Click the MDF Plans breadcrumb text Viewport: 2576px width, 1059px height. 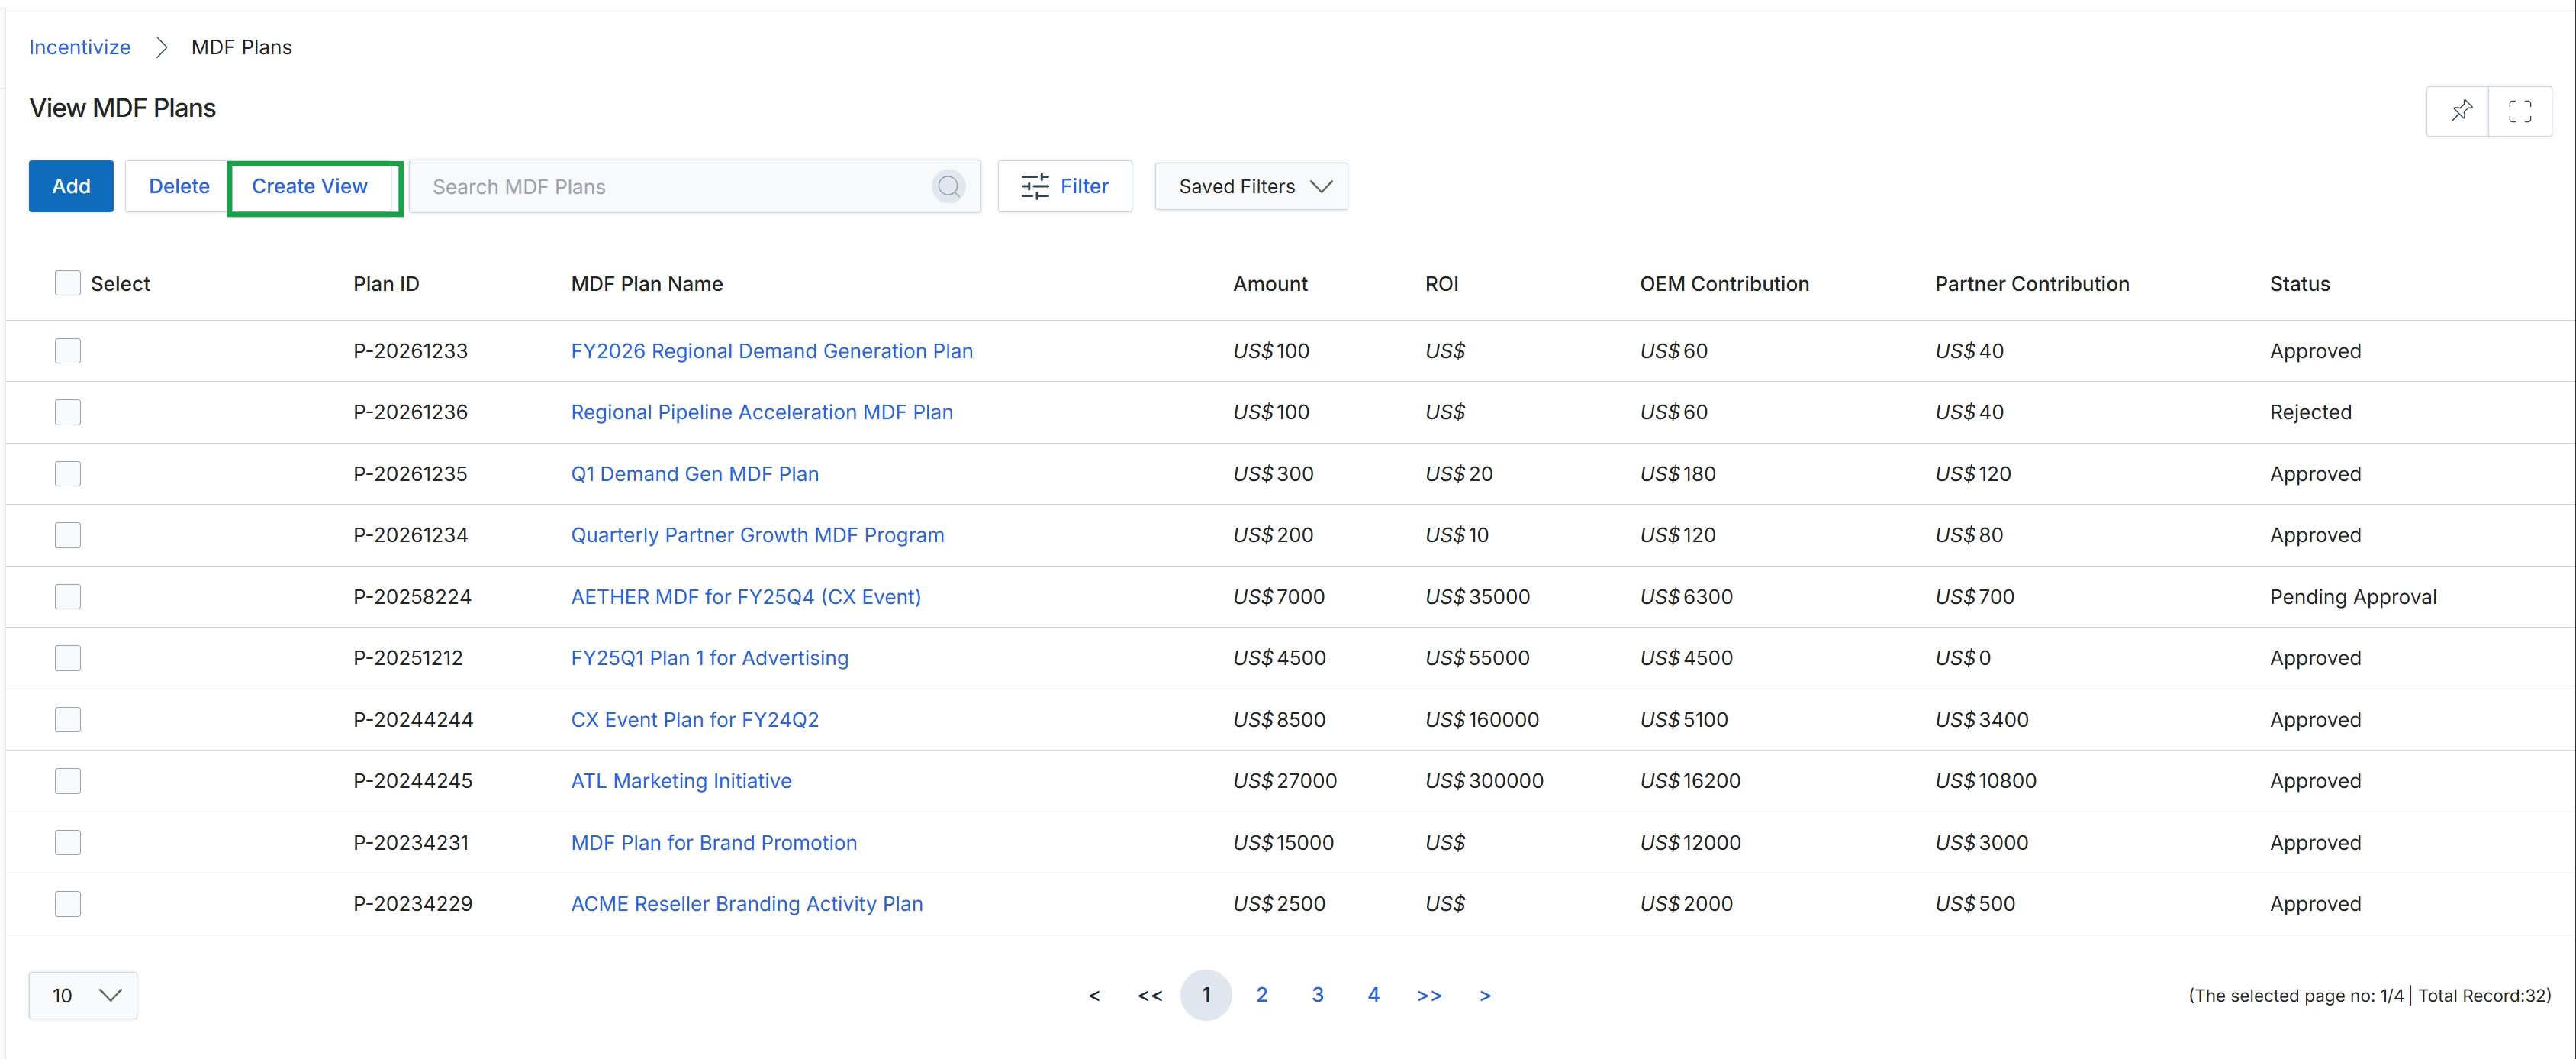241,47
